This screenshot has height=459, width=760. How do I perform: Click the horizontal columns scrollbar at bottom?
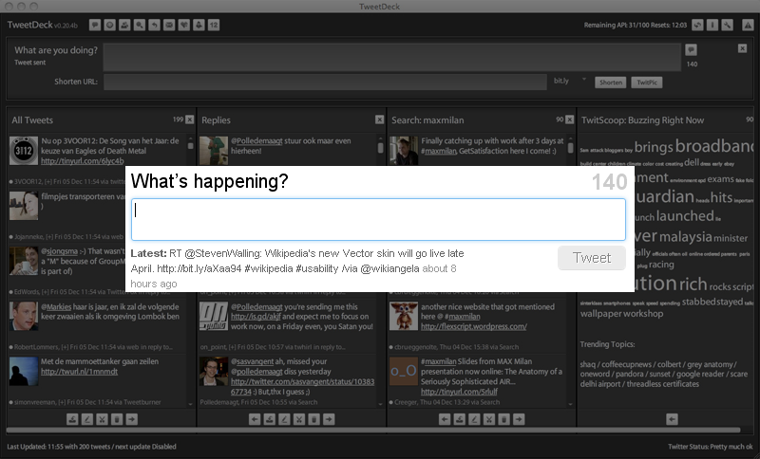[373, 430]
